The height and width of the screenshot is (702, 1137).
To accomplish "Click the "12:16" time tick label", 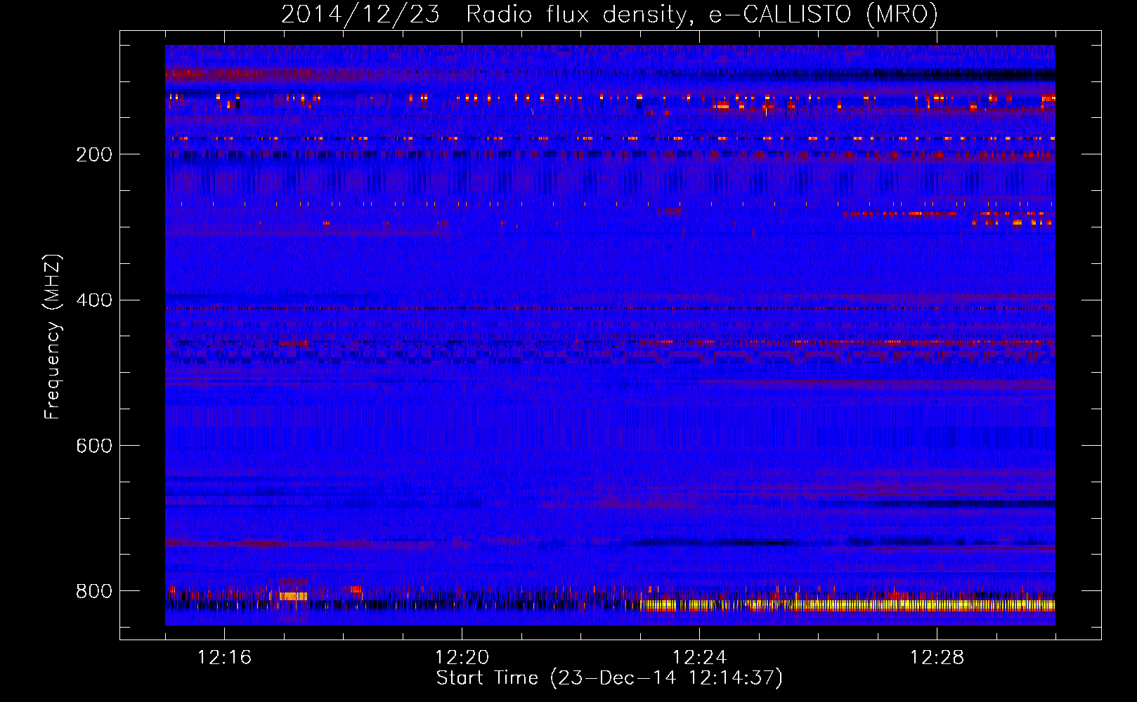I will (x=224, y=658).
